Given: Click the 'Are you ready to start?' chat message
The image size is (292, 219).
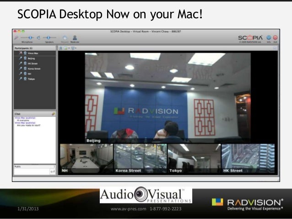Looking at the screenshot, I should 28,125.
